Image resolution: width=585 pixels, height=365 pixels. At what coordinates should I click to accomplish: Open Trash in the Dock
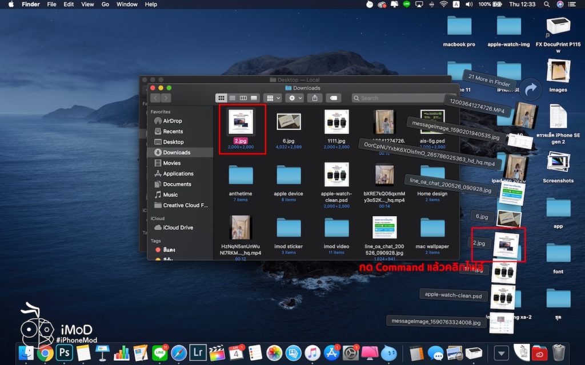559,352
